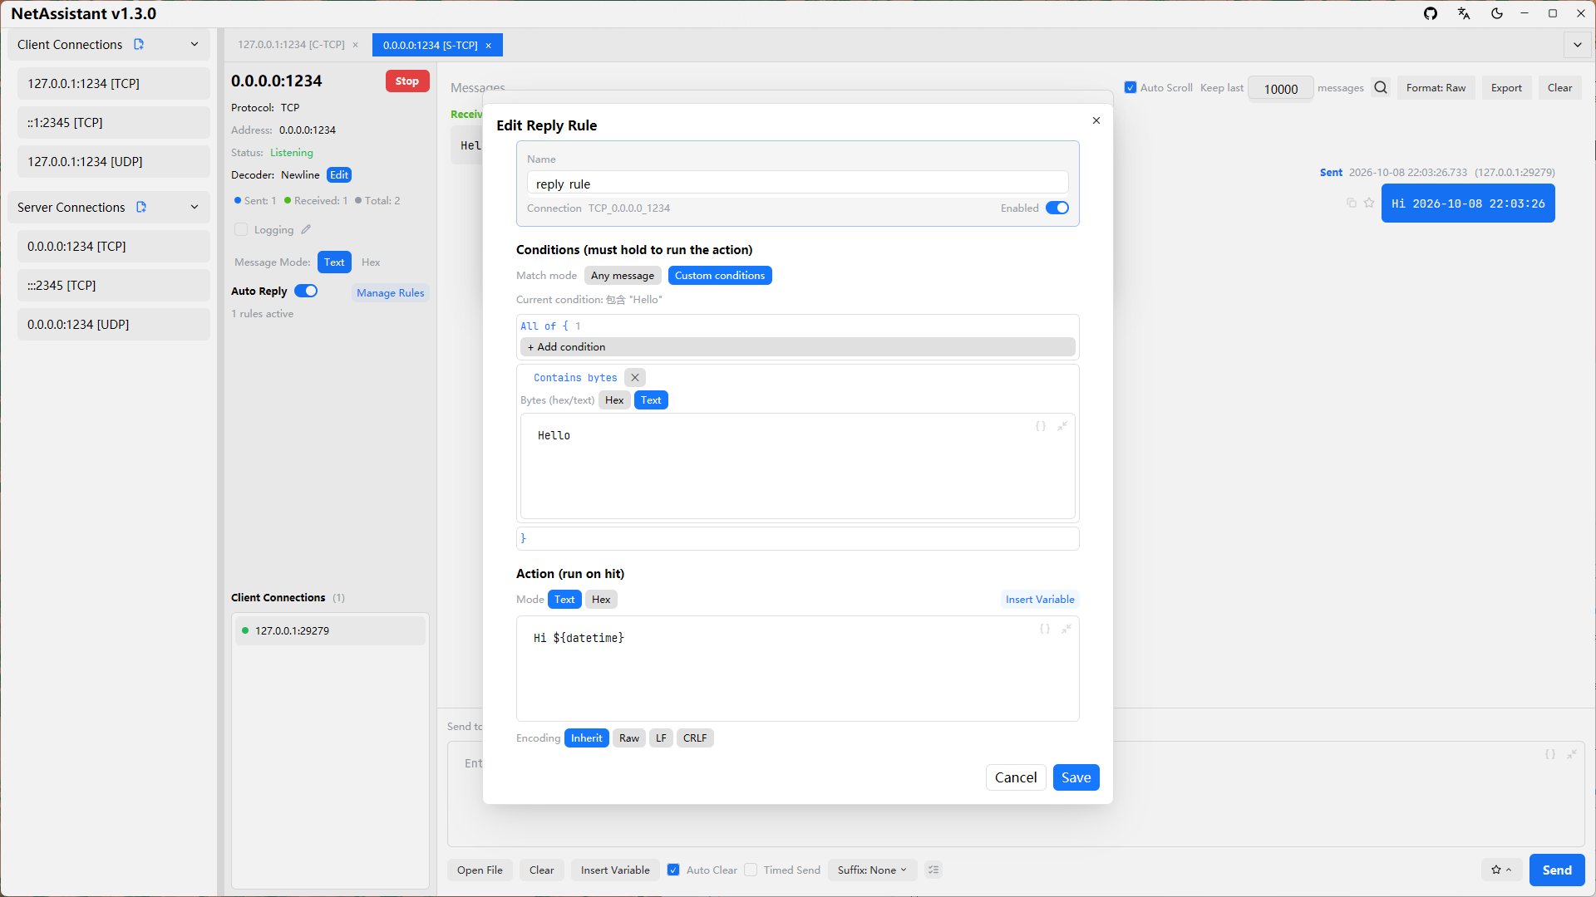This screenshot has height=897, width=1596.
Task: Click braces icon in Hello condition editor
Action: 1041,426
